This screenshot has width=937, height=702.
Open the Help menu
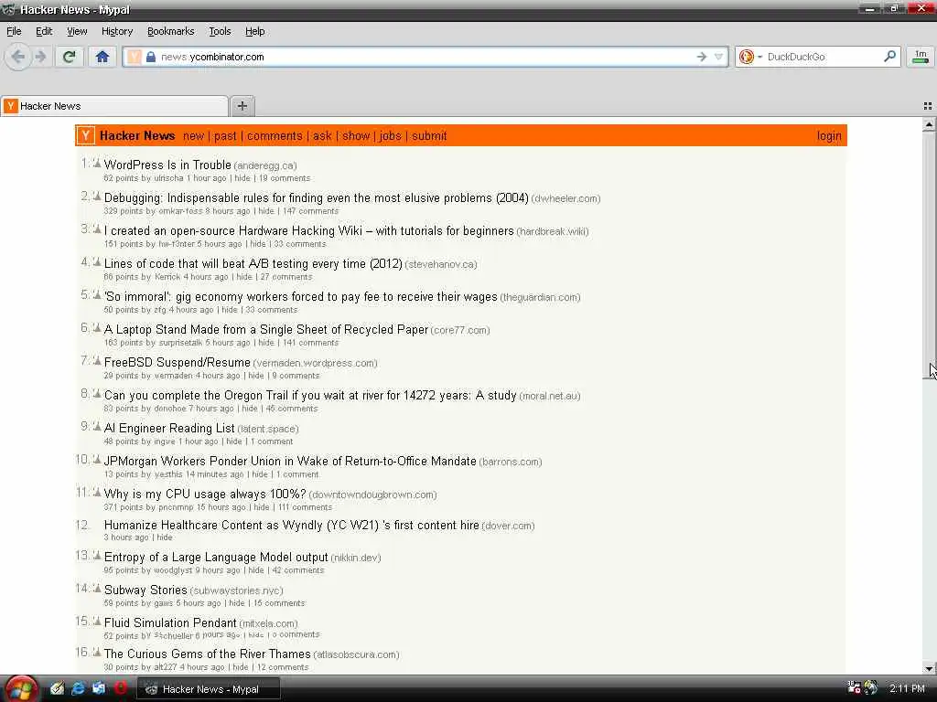coord(254,31)
